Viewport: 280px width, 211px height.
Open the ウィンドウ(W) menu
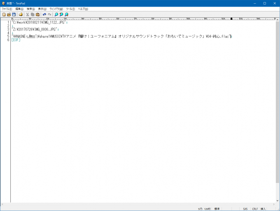point(56,9)
